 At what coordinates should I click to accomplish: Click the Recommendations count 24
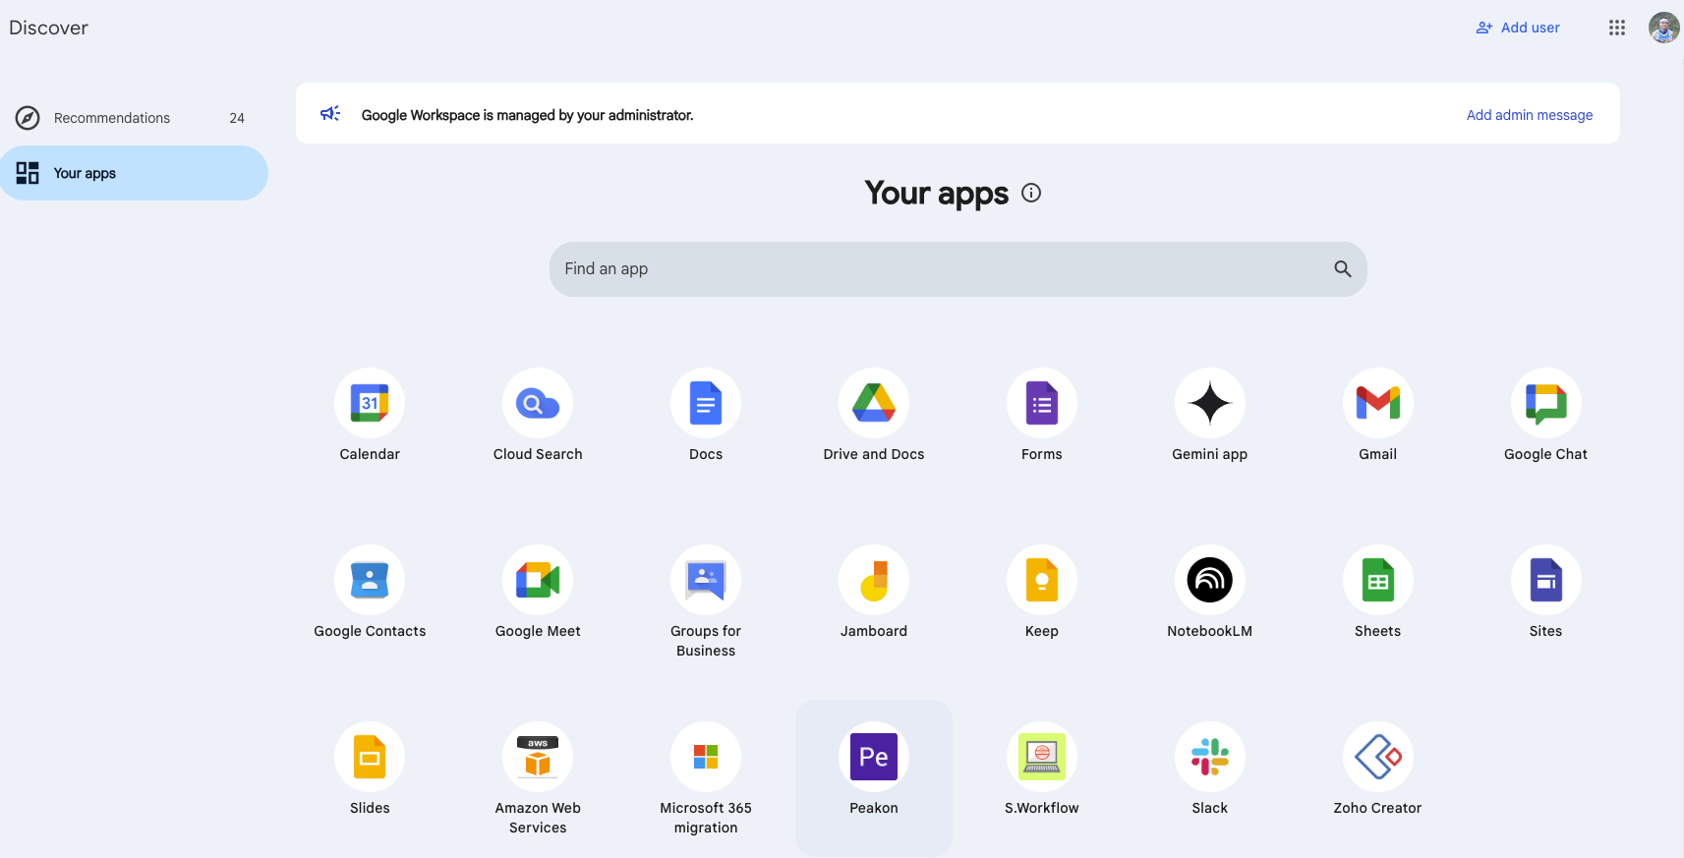click(237, 118)
